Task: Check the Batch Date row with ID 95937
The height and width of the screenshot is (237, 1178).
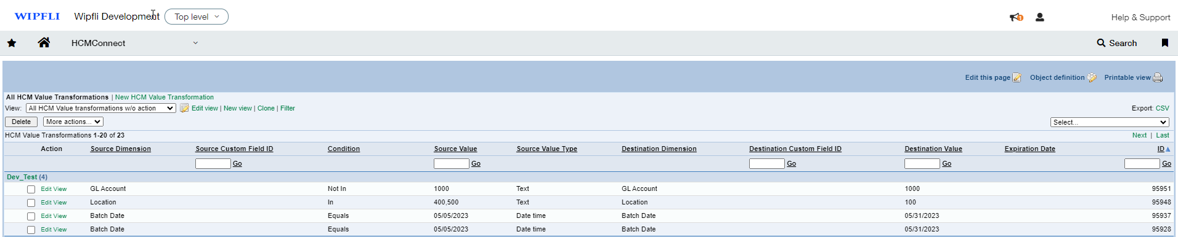Action: [x=31, y=216]
